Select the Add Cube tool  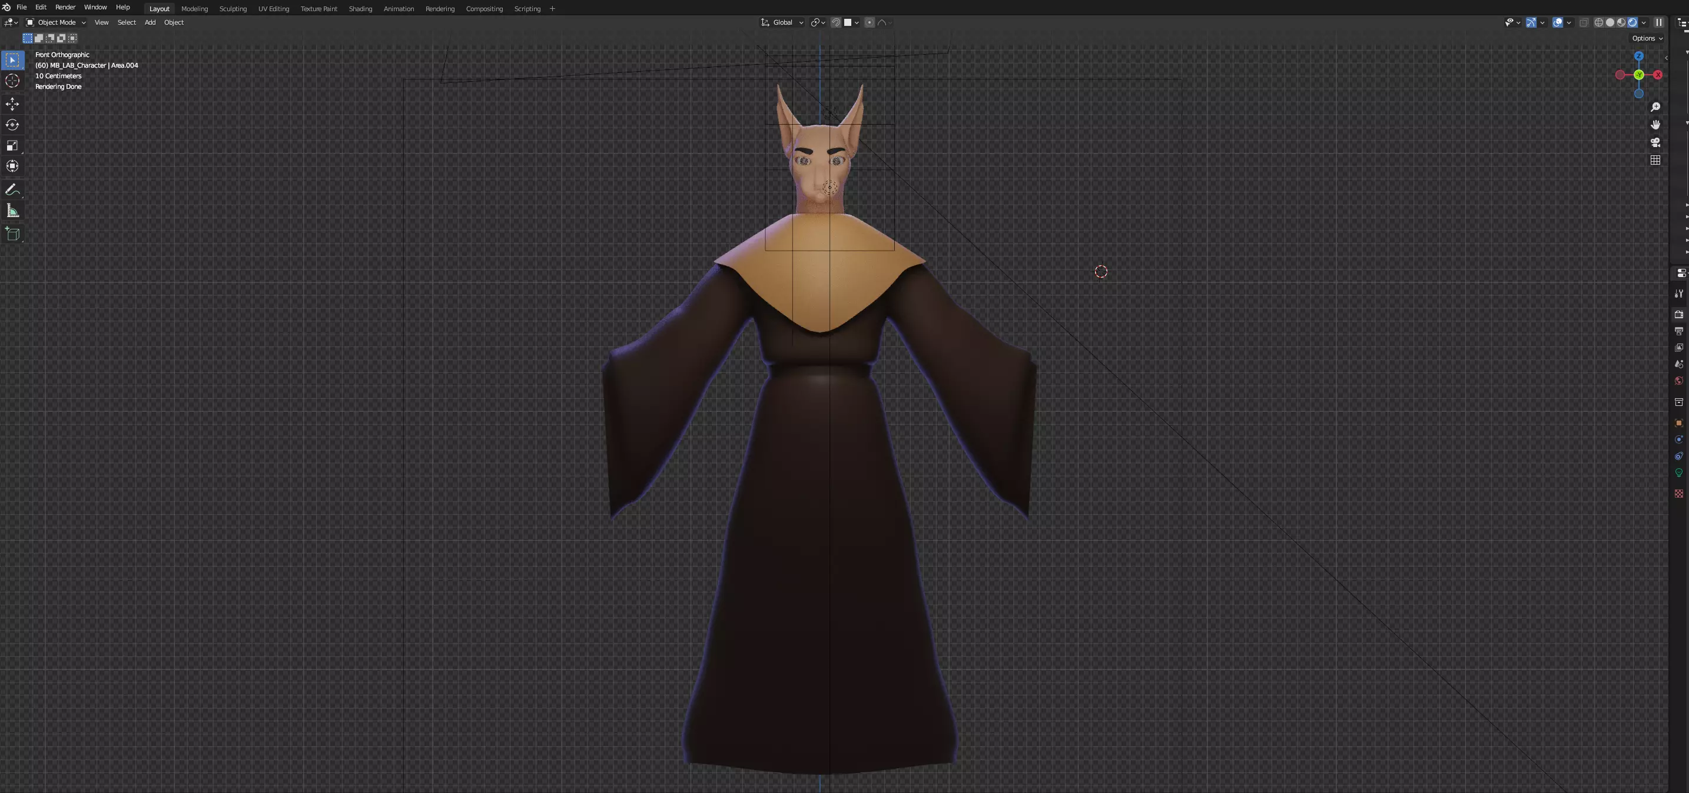[12, 234]
